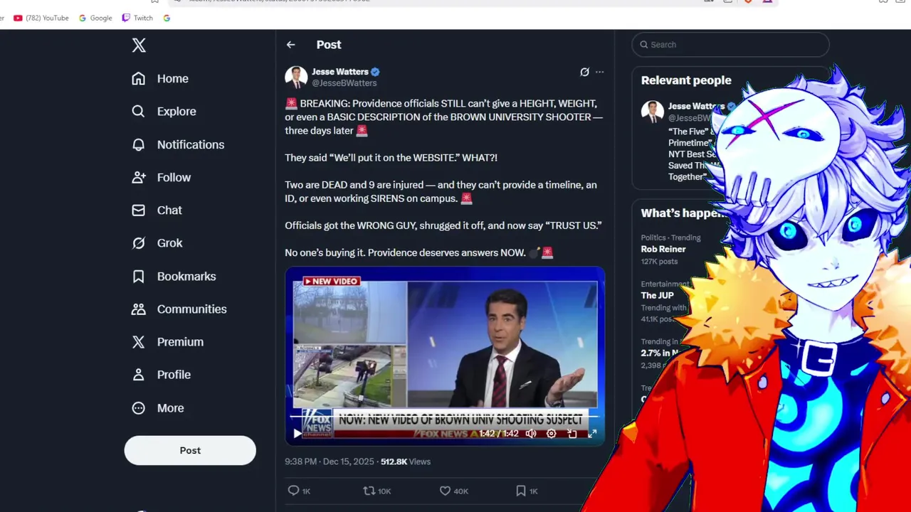The image size is (911, 512).
Task: Repost the post with 10K reposts
Action: (377, 491)
